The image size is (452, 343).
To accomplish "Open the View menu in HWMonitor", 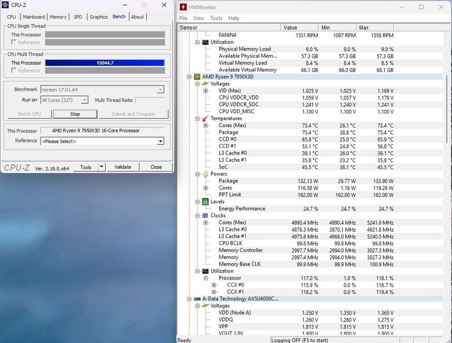I will pyautogui.click(x=199, y=18).
